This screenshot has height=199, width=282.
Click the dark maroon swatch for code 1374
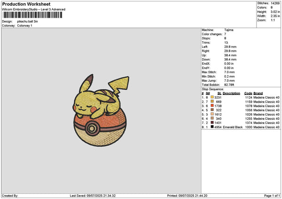[212, 122]
